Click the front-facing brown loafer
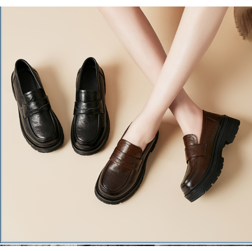Image resolution: width=252 pixels, height=252 pixels. [x=124, y=167]
